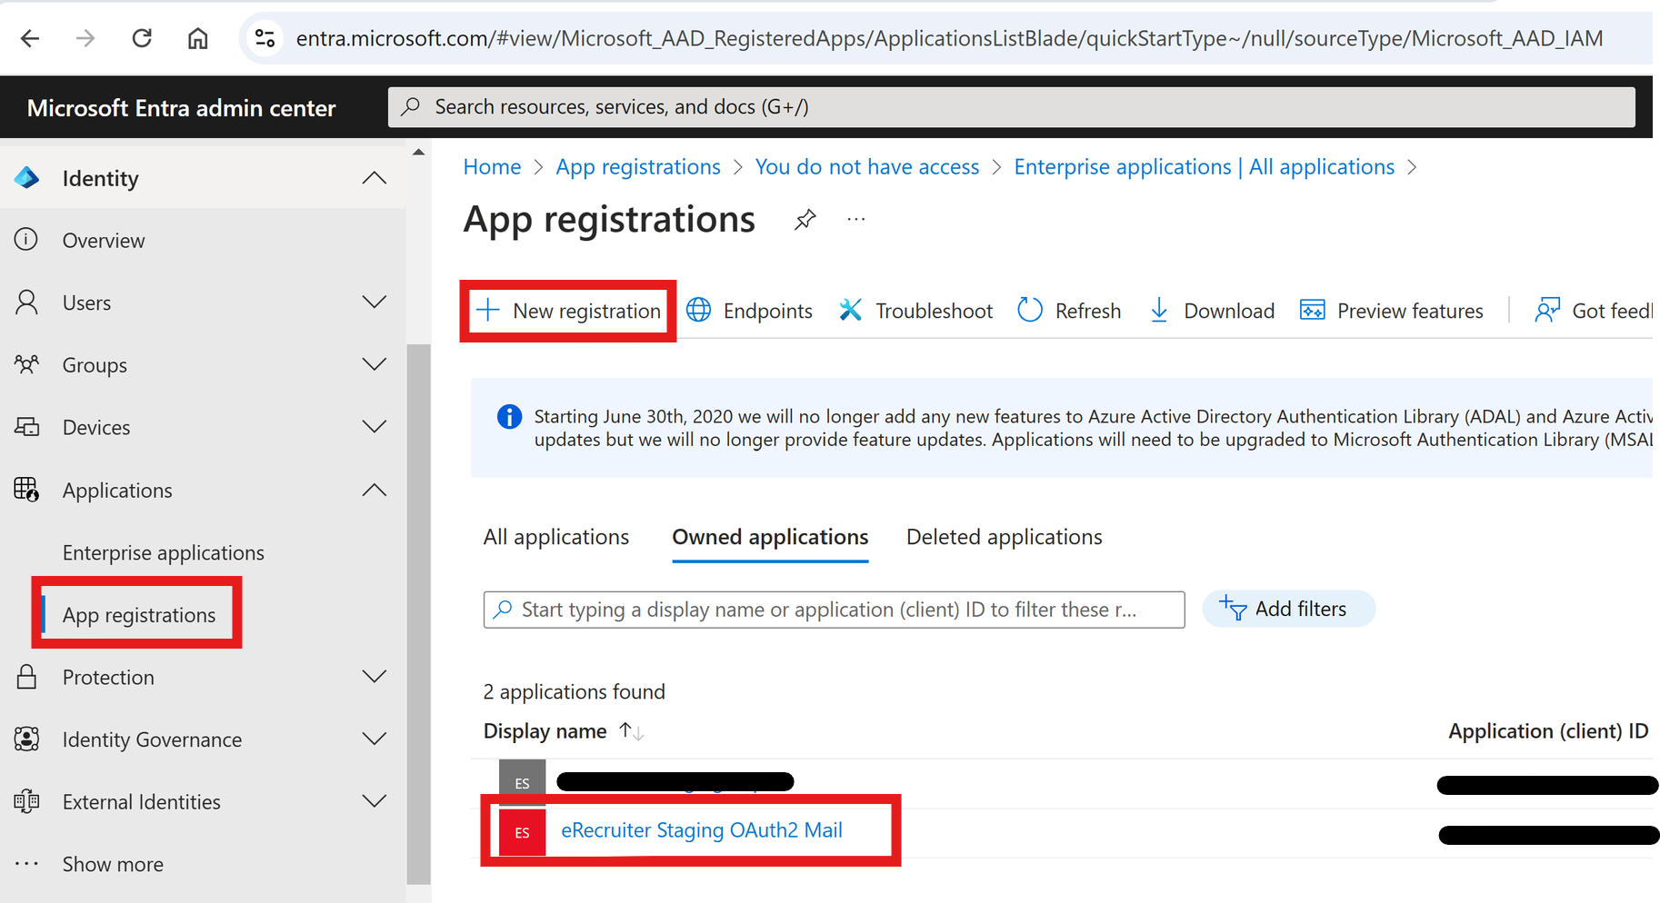
Task: Go back with the browser back arrow
Action: pos(30,38)
